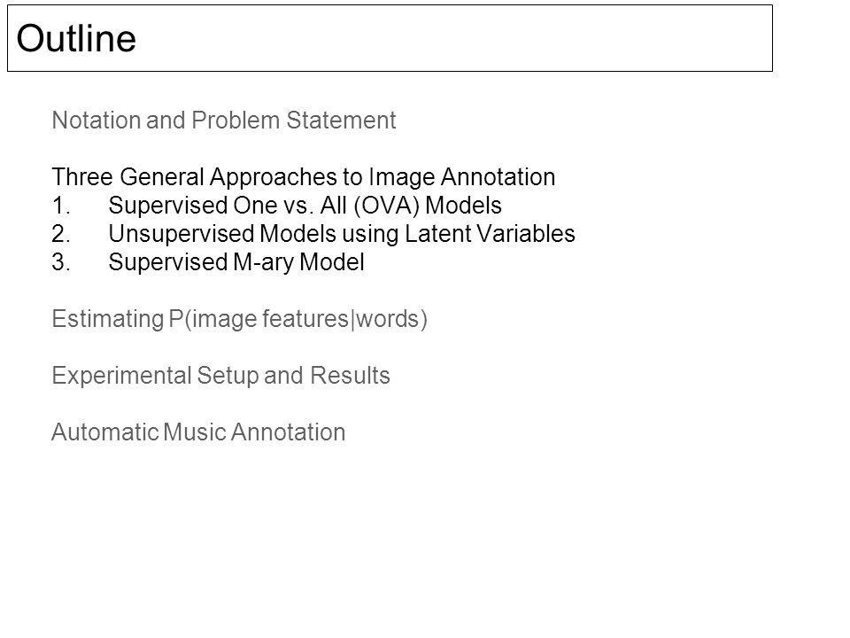850x638 pixels.
Task: Click list number 1. marker
Action: point(61,206)
